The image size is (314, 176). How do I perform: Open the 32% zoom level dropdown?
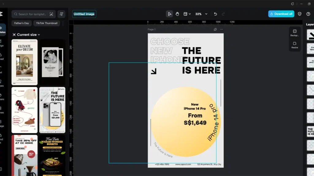point(201,14)
